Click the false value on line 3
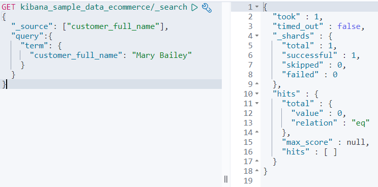This screenshot has height=187, width=378. coord(348,26)
